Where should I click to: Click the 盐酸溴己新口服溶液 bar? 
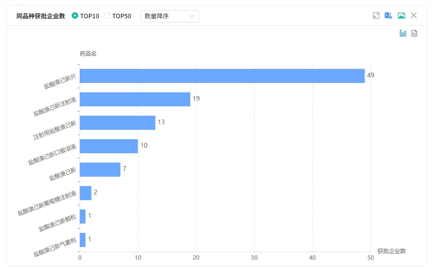tap(109, 146)
